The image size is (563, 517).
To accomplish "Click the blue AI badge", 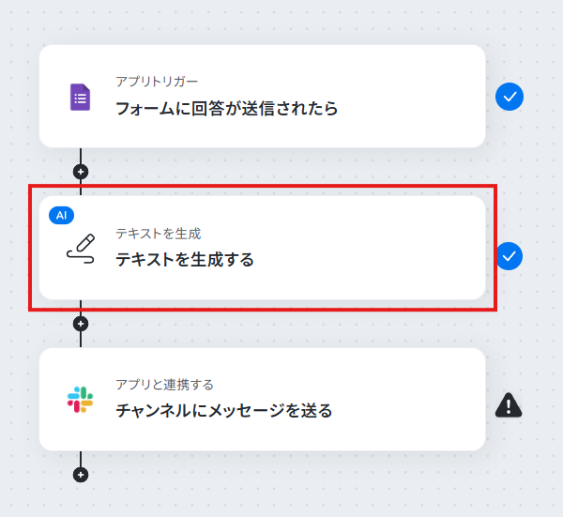I will coord(61,215).
